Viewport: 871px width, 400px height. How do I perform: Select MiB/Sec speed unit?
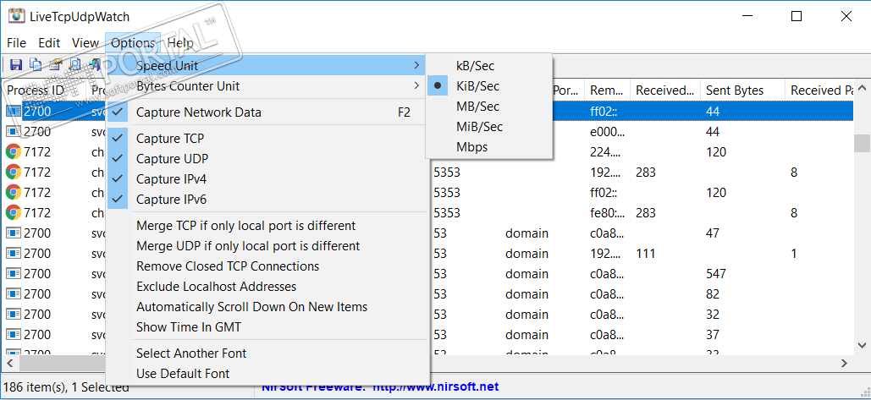[x=489, y=127]
